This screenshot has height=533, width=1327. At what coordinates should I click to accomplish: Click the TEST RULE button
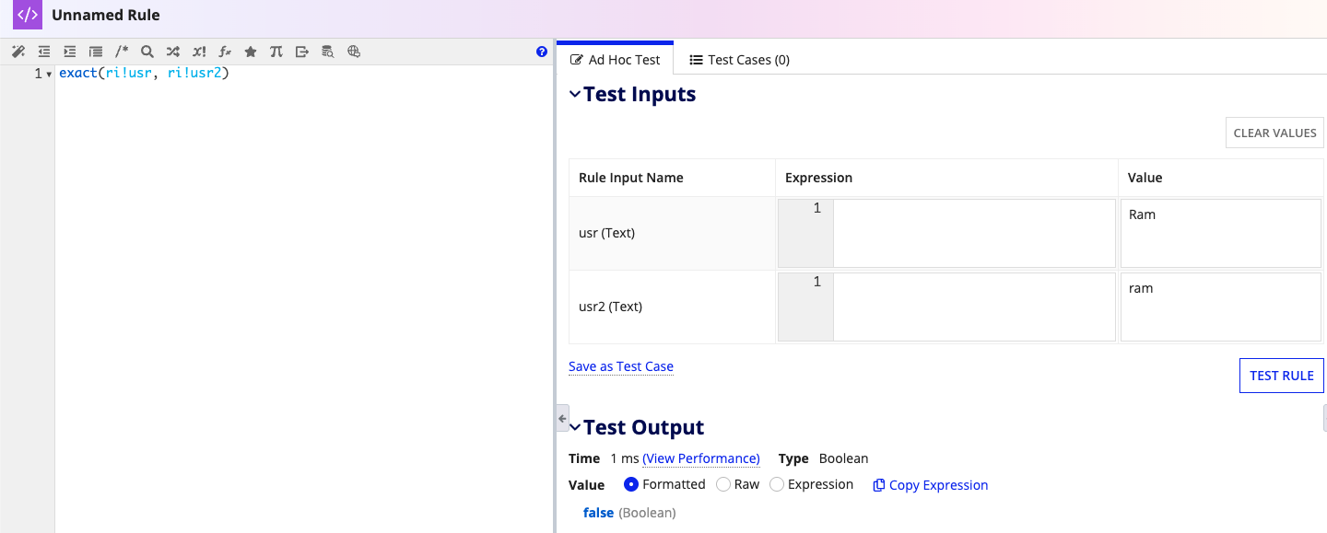[x=1282, y=376]
